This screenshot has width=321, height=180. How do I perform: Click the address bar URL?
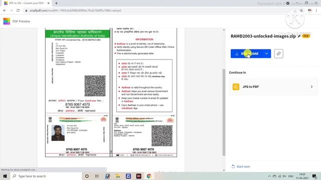click(75, 10)
